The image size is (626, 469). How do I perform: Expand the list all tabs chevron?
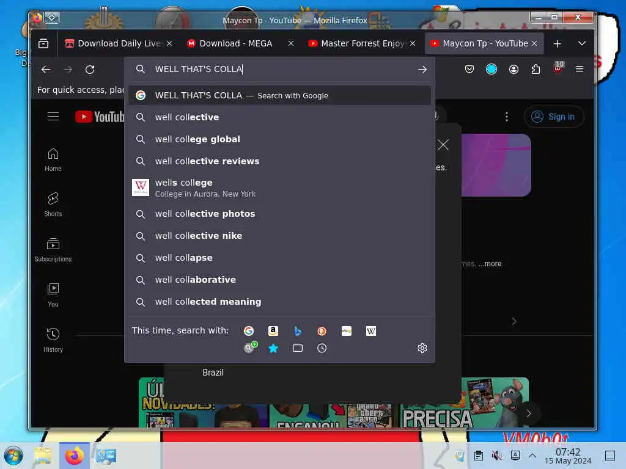click(582, 43)
